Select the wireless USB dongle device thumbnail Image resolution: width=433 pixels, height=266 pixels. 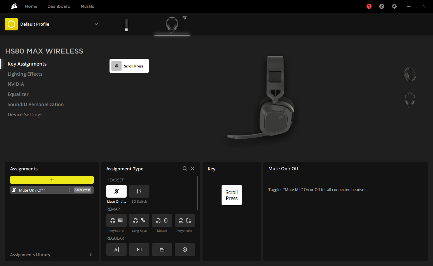pos(126,25)
